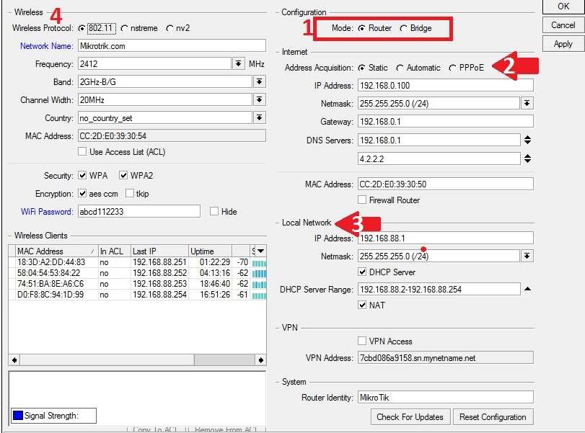585x433 pixels.
Task: Select Static address acquisition
Action: click(x=361, y=68)
